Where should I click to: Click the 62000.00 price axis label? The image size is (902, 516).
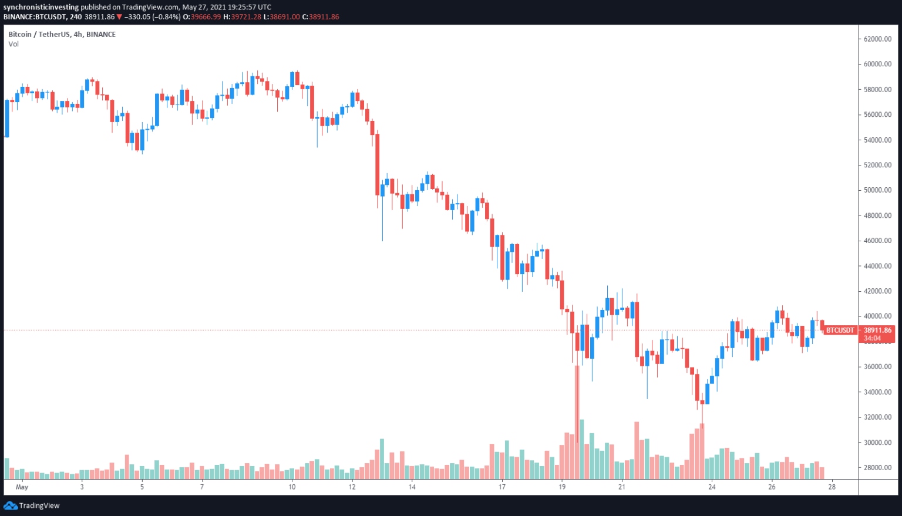coord(877,39)
